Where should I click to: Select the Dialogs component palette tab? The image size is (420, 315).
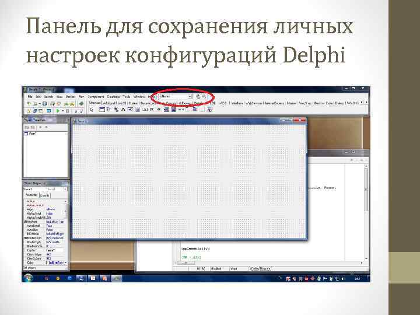coord(339,103)
